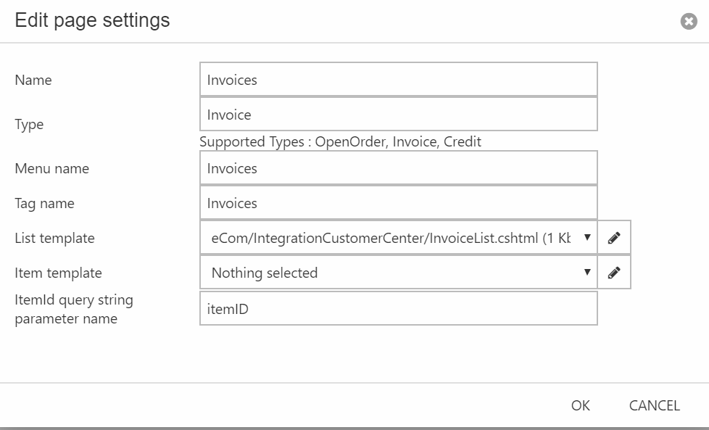Edit the List template with pencil icon
This screenshot has width=709, height=430.
point(614,238)
